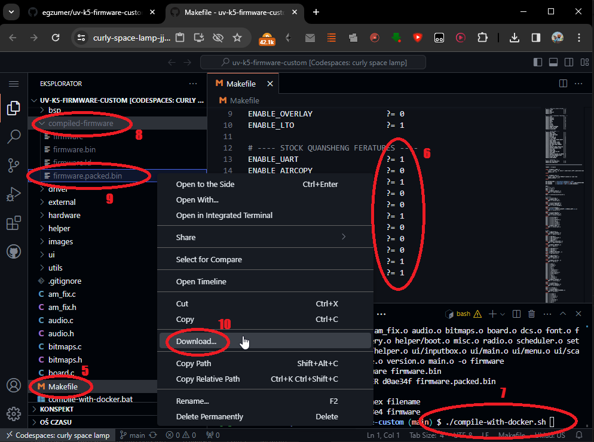Toggle the bottom panel layout button
This screenshot has height=442, width=594.
pos(553,62)
